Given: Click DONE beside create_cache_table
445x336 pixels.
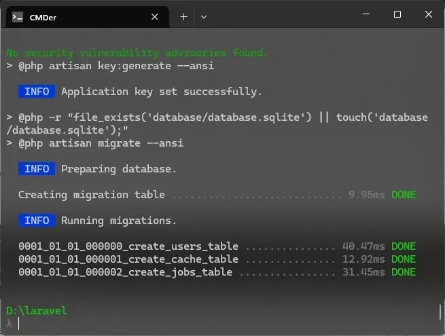Looking at the screenshot, I should 404,259.
